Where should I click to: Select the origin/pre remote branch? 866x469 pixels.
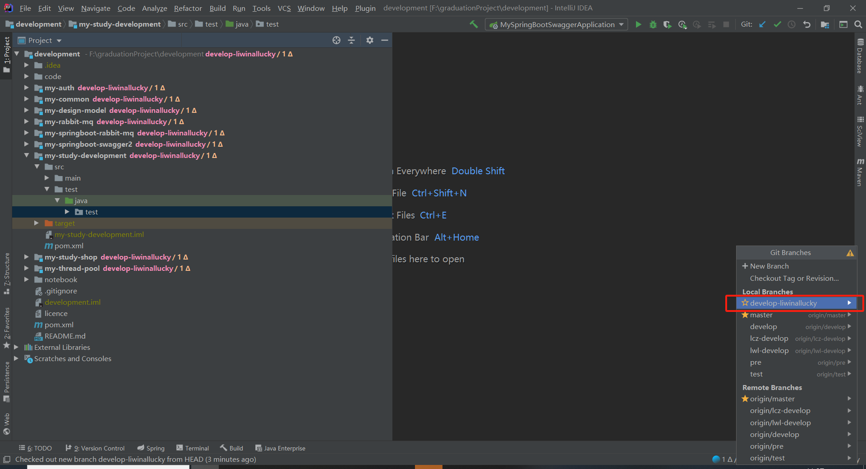point(797,446)
